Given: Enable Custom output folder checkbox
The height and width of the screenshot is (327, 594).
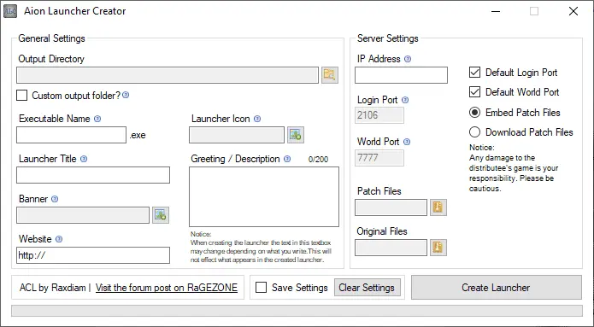Looking at the screenshot, I should [22, 95].
